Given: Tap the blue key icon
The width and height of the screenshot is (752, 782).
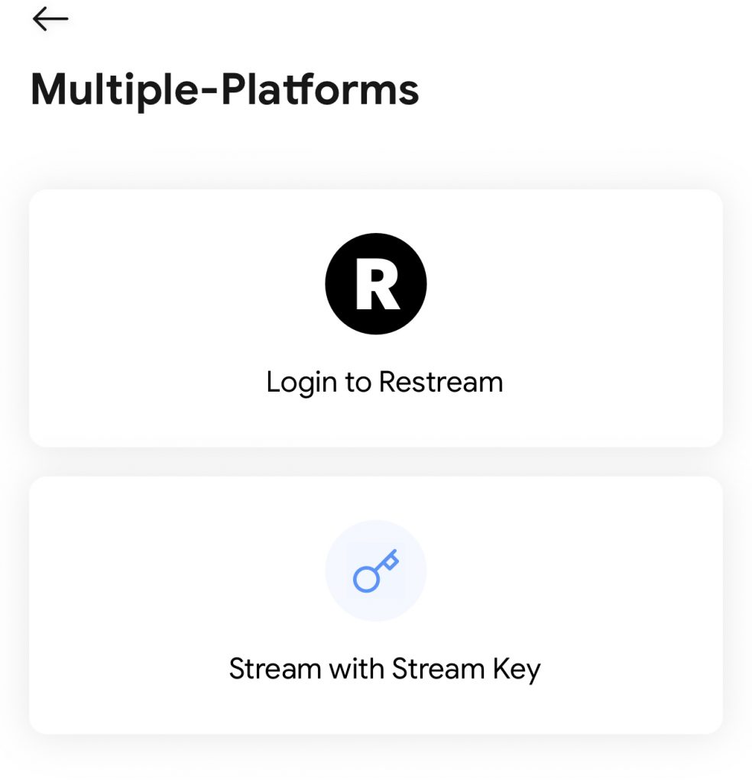Looking at the screenshot, I should pos(376,571).
